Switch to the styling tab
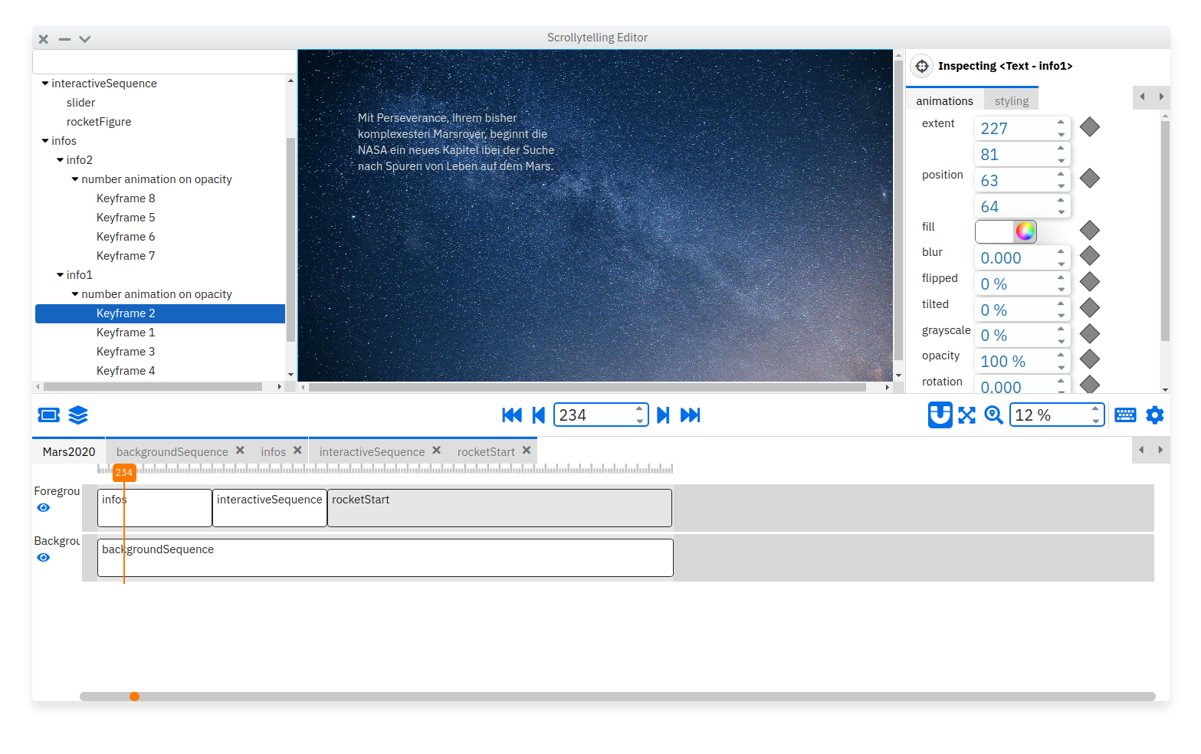 click(1011, 101)
